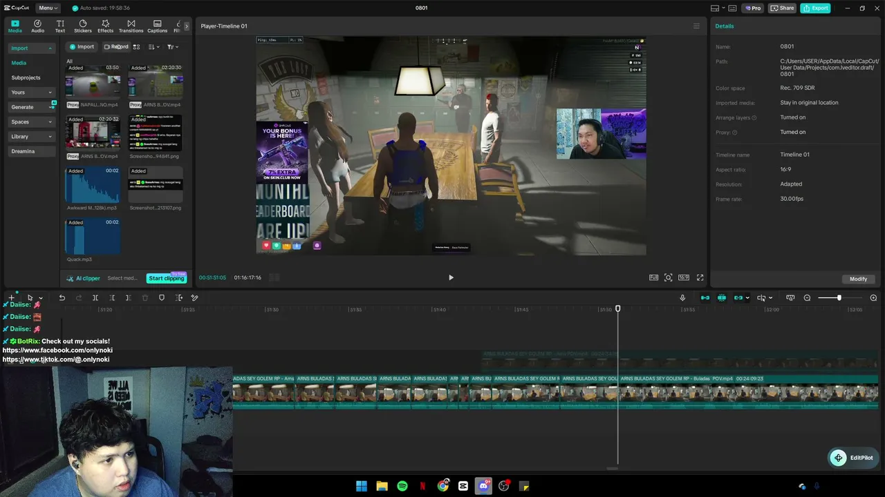
Task: Open the Audio panel tab
Action: click(37, 26)
